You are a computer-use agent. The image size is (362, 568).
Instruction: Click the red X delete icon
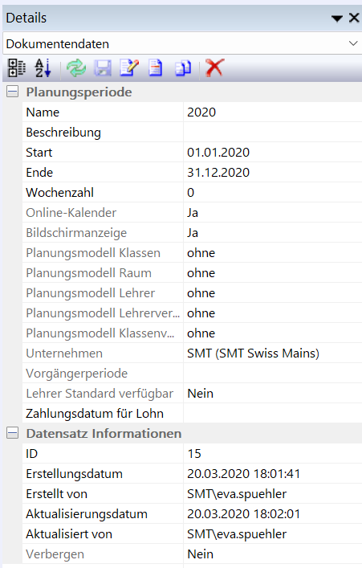[214, 67]
